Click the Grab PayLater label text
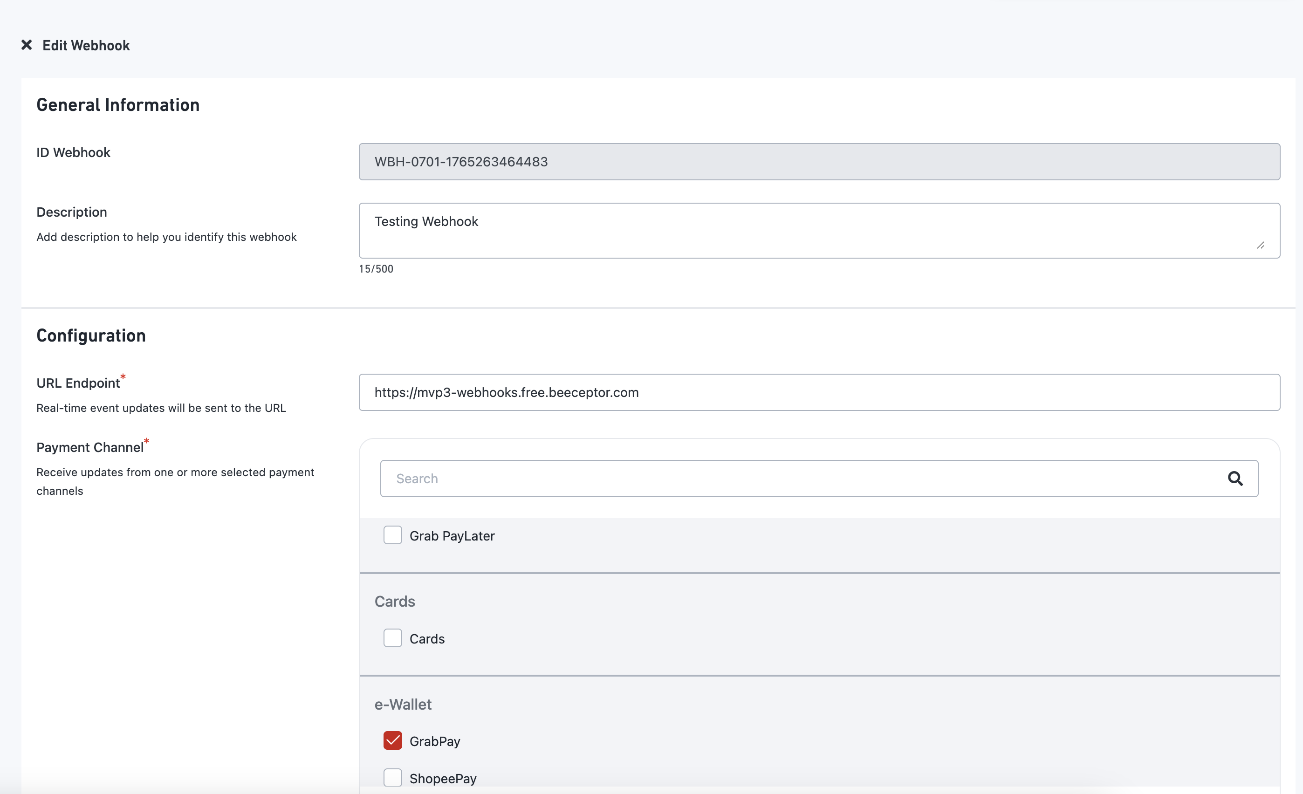 point(452,536)
